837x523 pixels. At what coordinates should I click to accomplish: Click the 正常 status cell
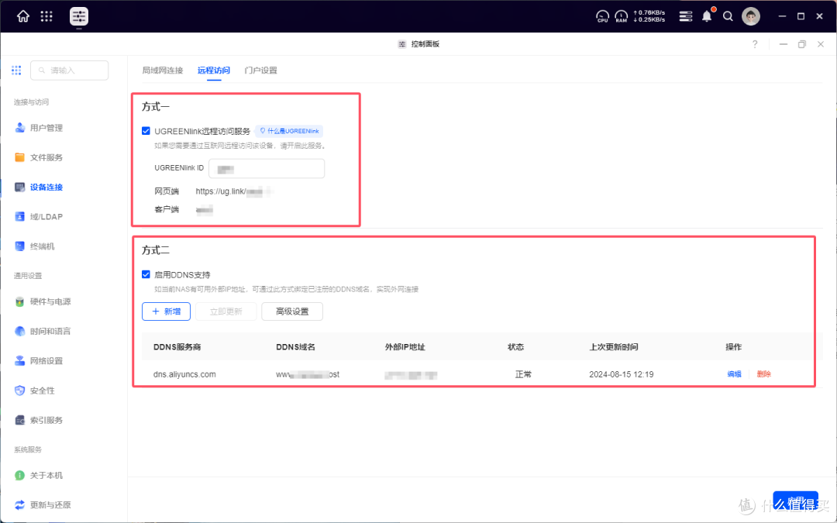coord(523,375)
